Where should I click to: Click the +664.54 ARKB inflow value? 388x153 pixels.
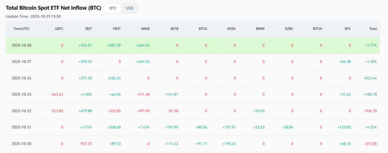click(x=143, y=45)
